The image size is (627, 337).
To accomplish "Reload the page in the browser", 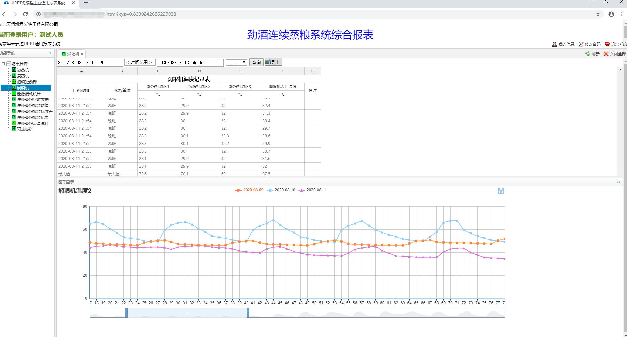I will pos(25,14).
